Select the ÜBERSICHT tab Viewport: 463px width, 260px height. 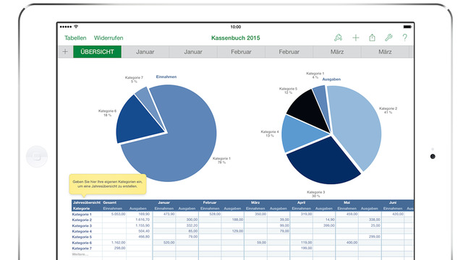point(97,52)
